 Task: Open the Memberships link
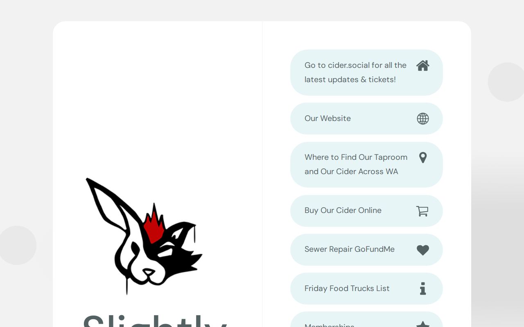tap(366, 320)
